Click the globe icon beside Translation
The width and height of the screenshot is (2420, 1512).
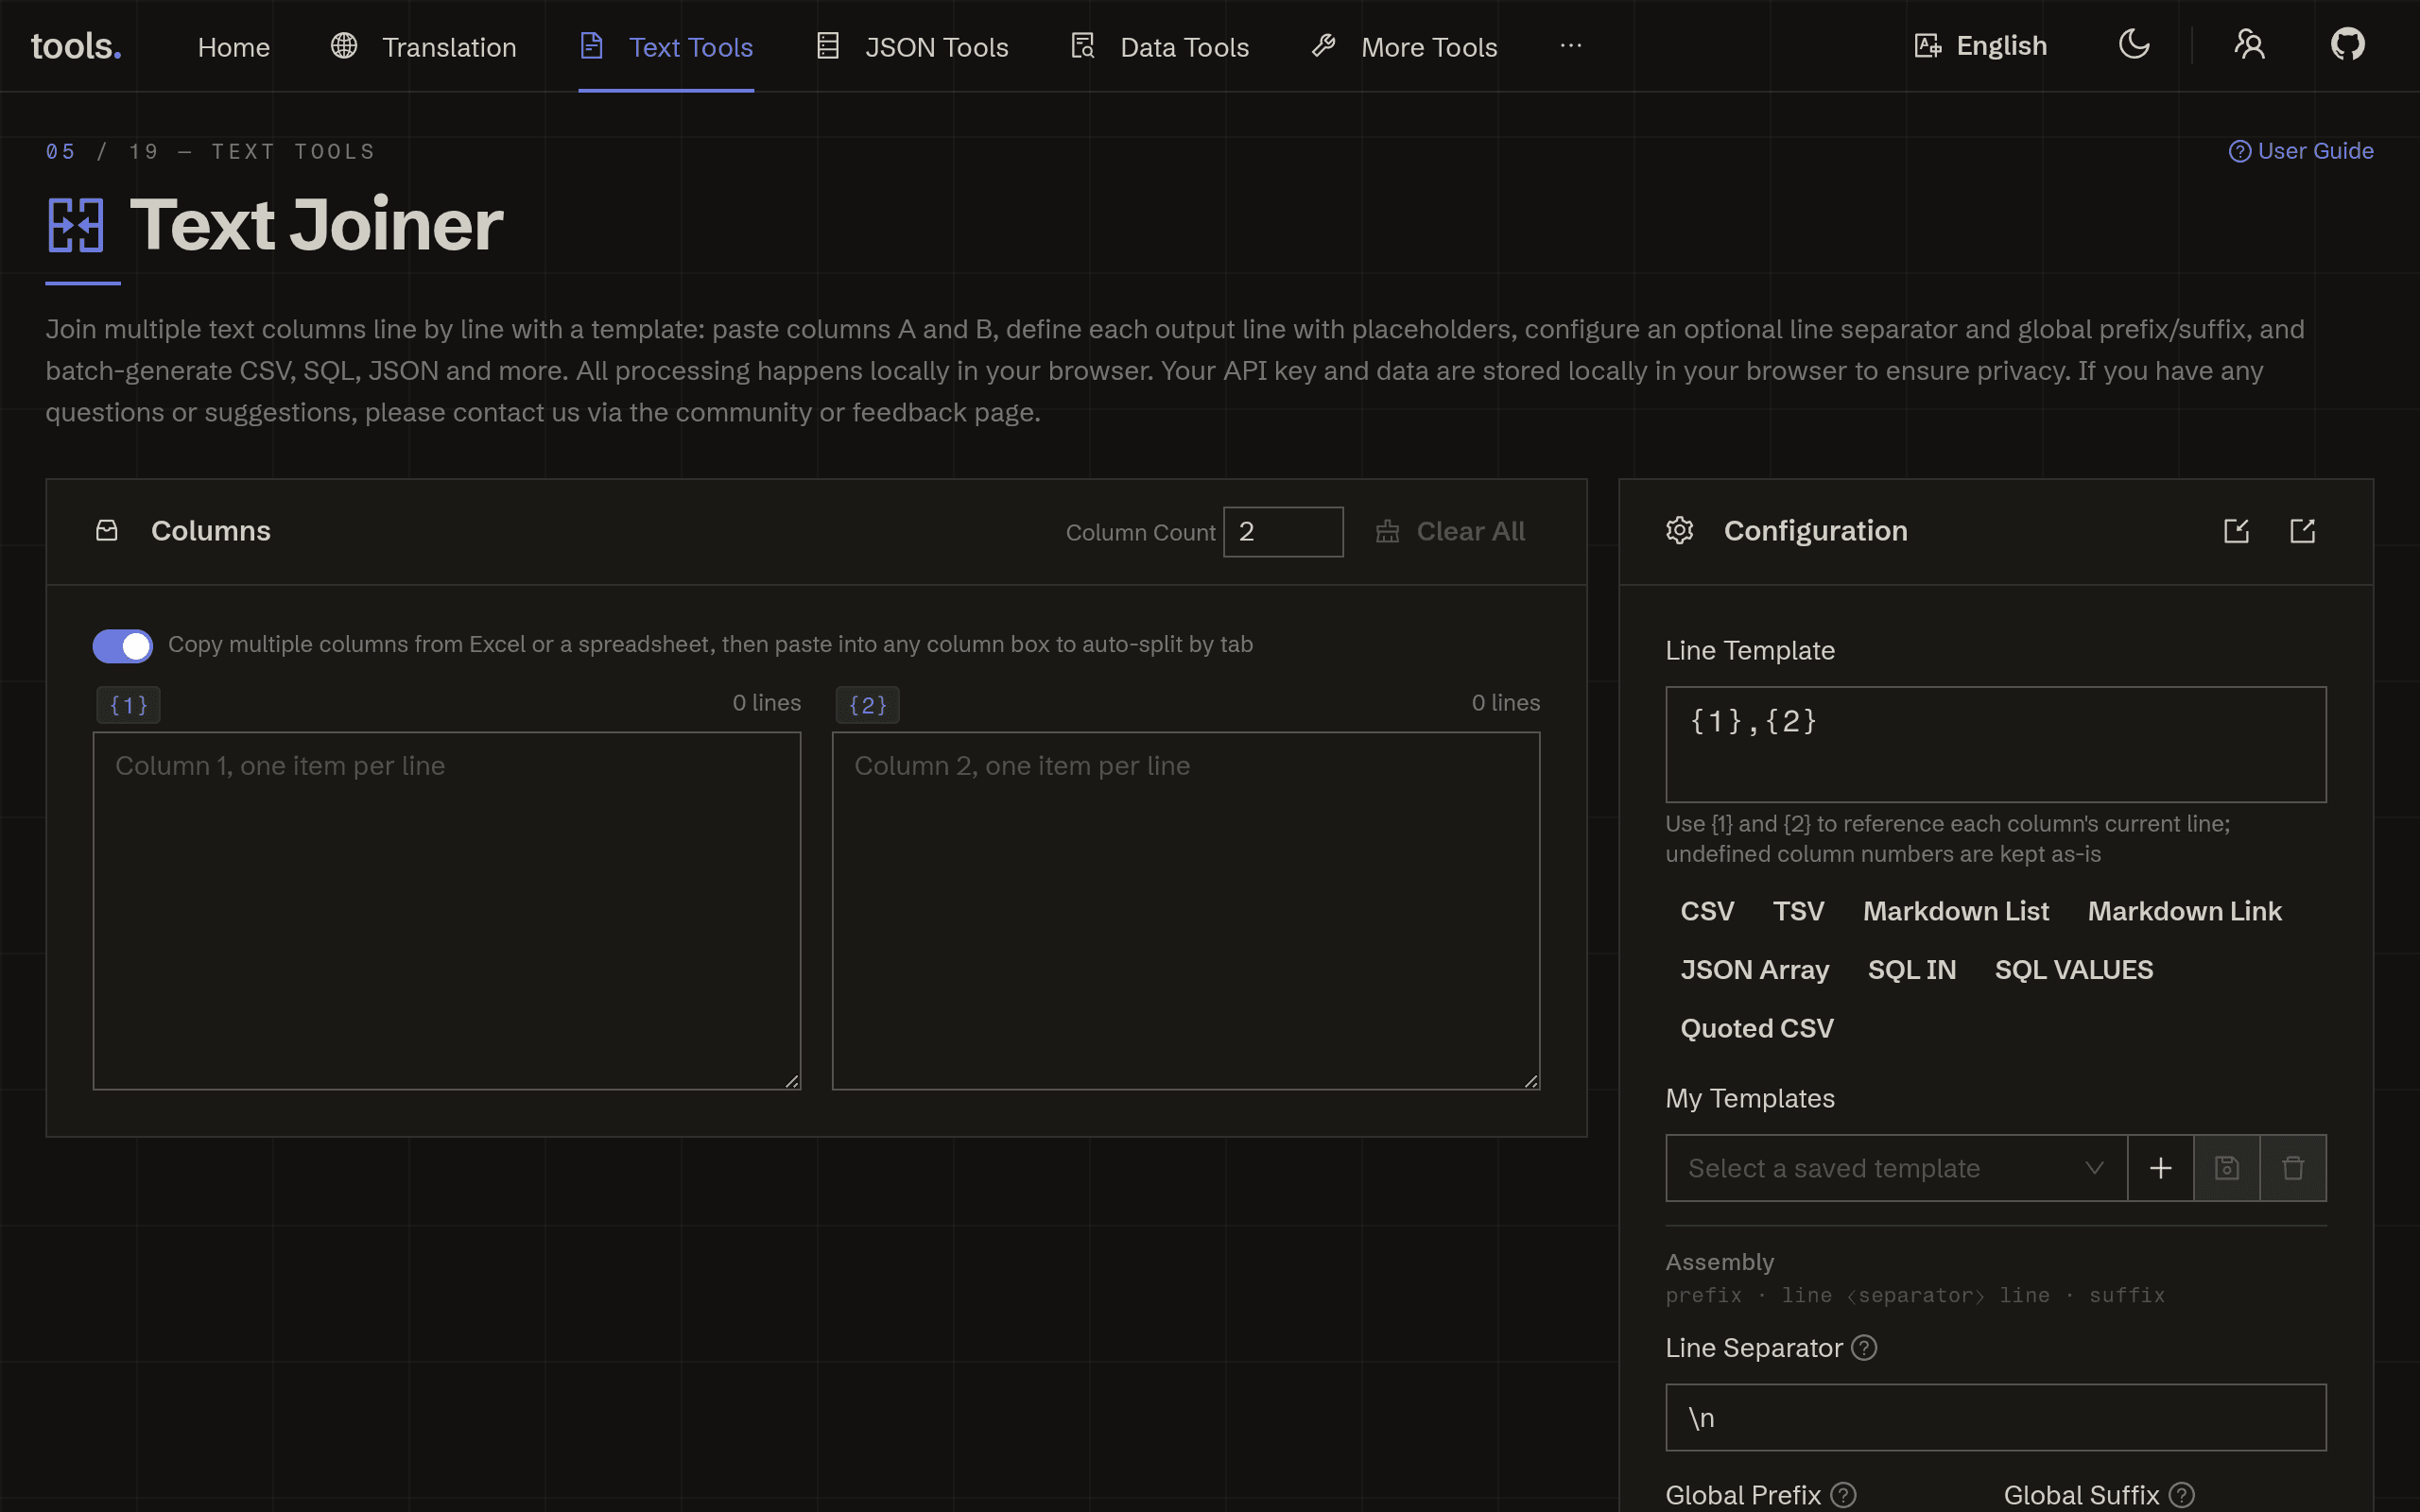point(344,46)
